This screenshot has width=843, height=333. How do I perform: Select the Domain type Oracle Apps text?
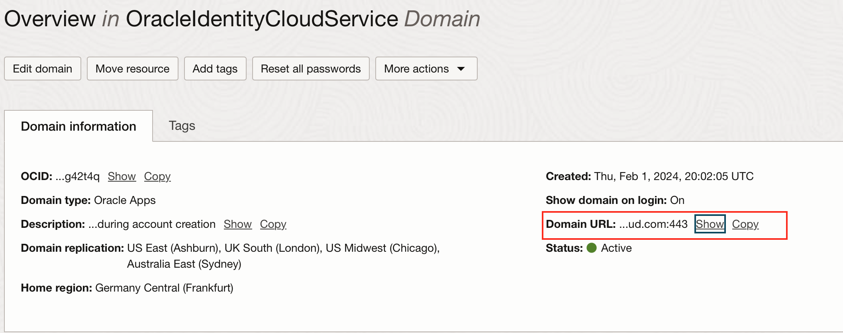point(125,200)
